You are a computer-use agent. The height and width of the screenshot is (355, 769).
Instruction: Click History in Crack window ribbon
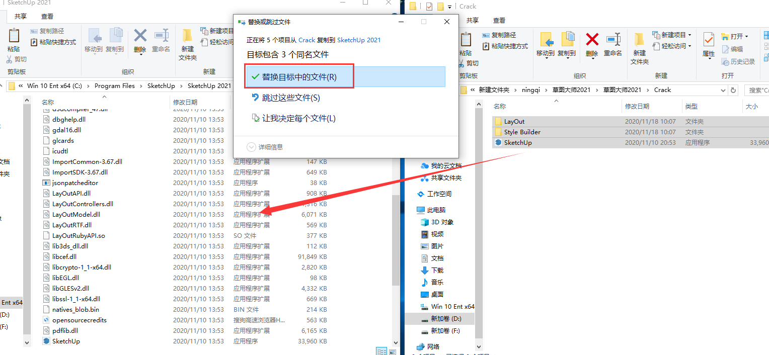click(x=738, y=61)
